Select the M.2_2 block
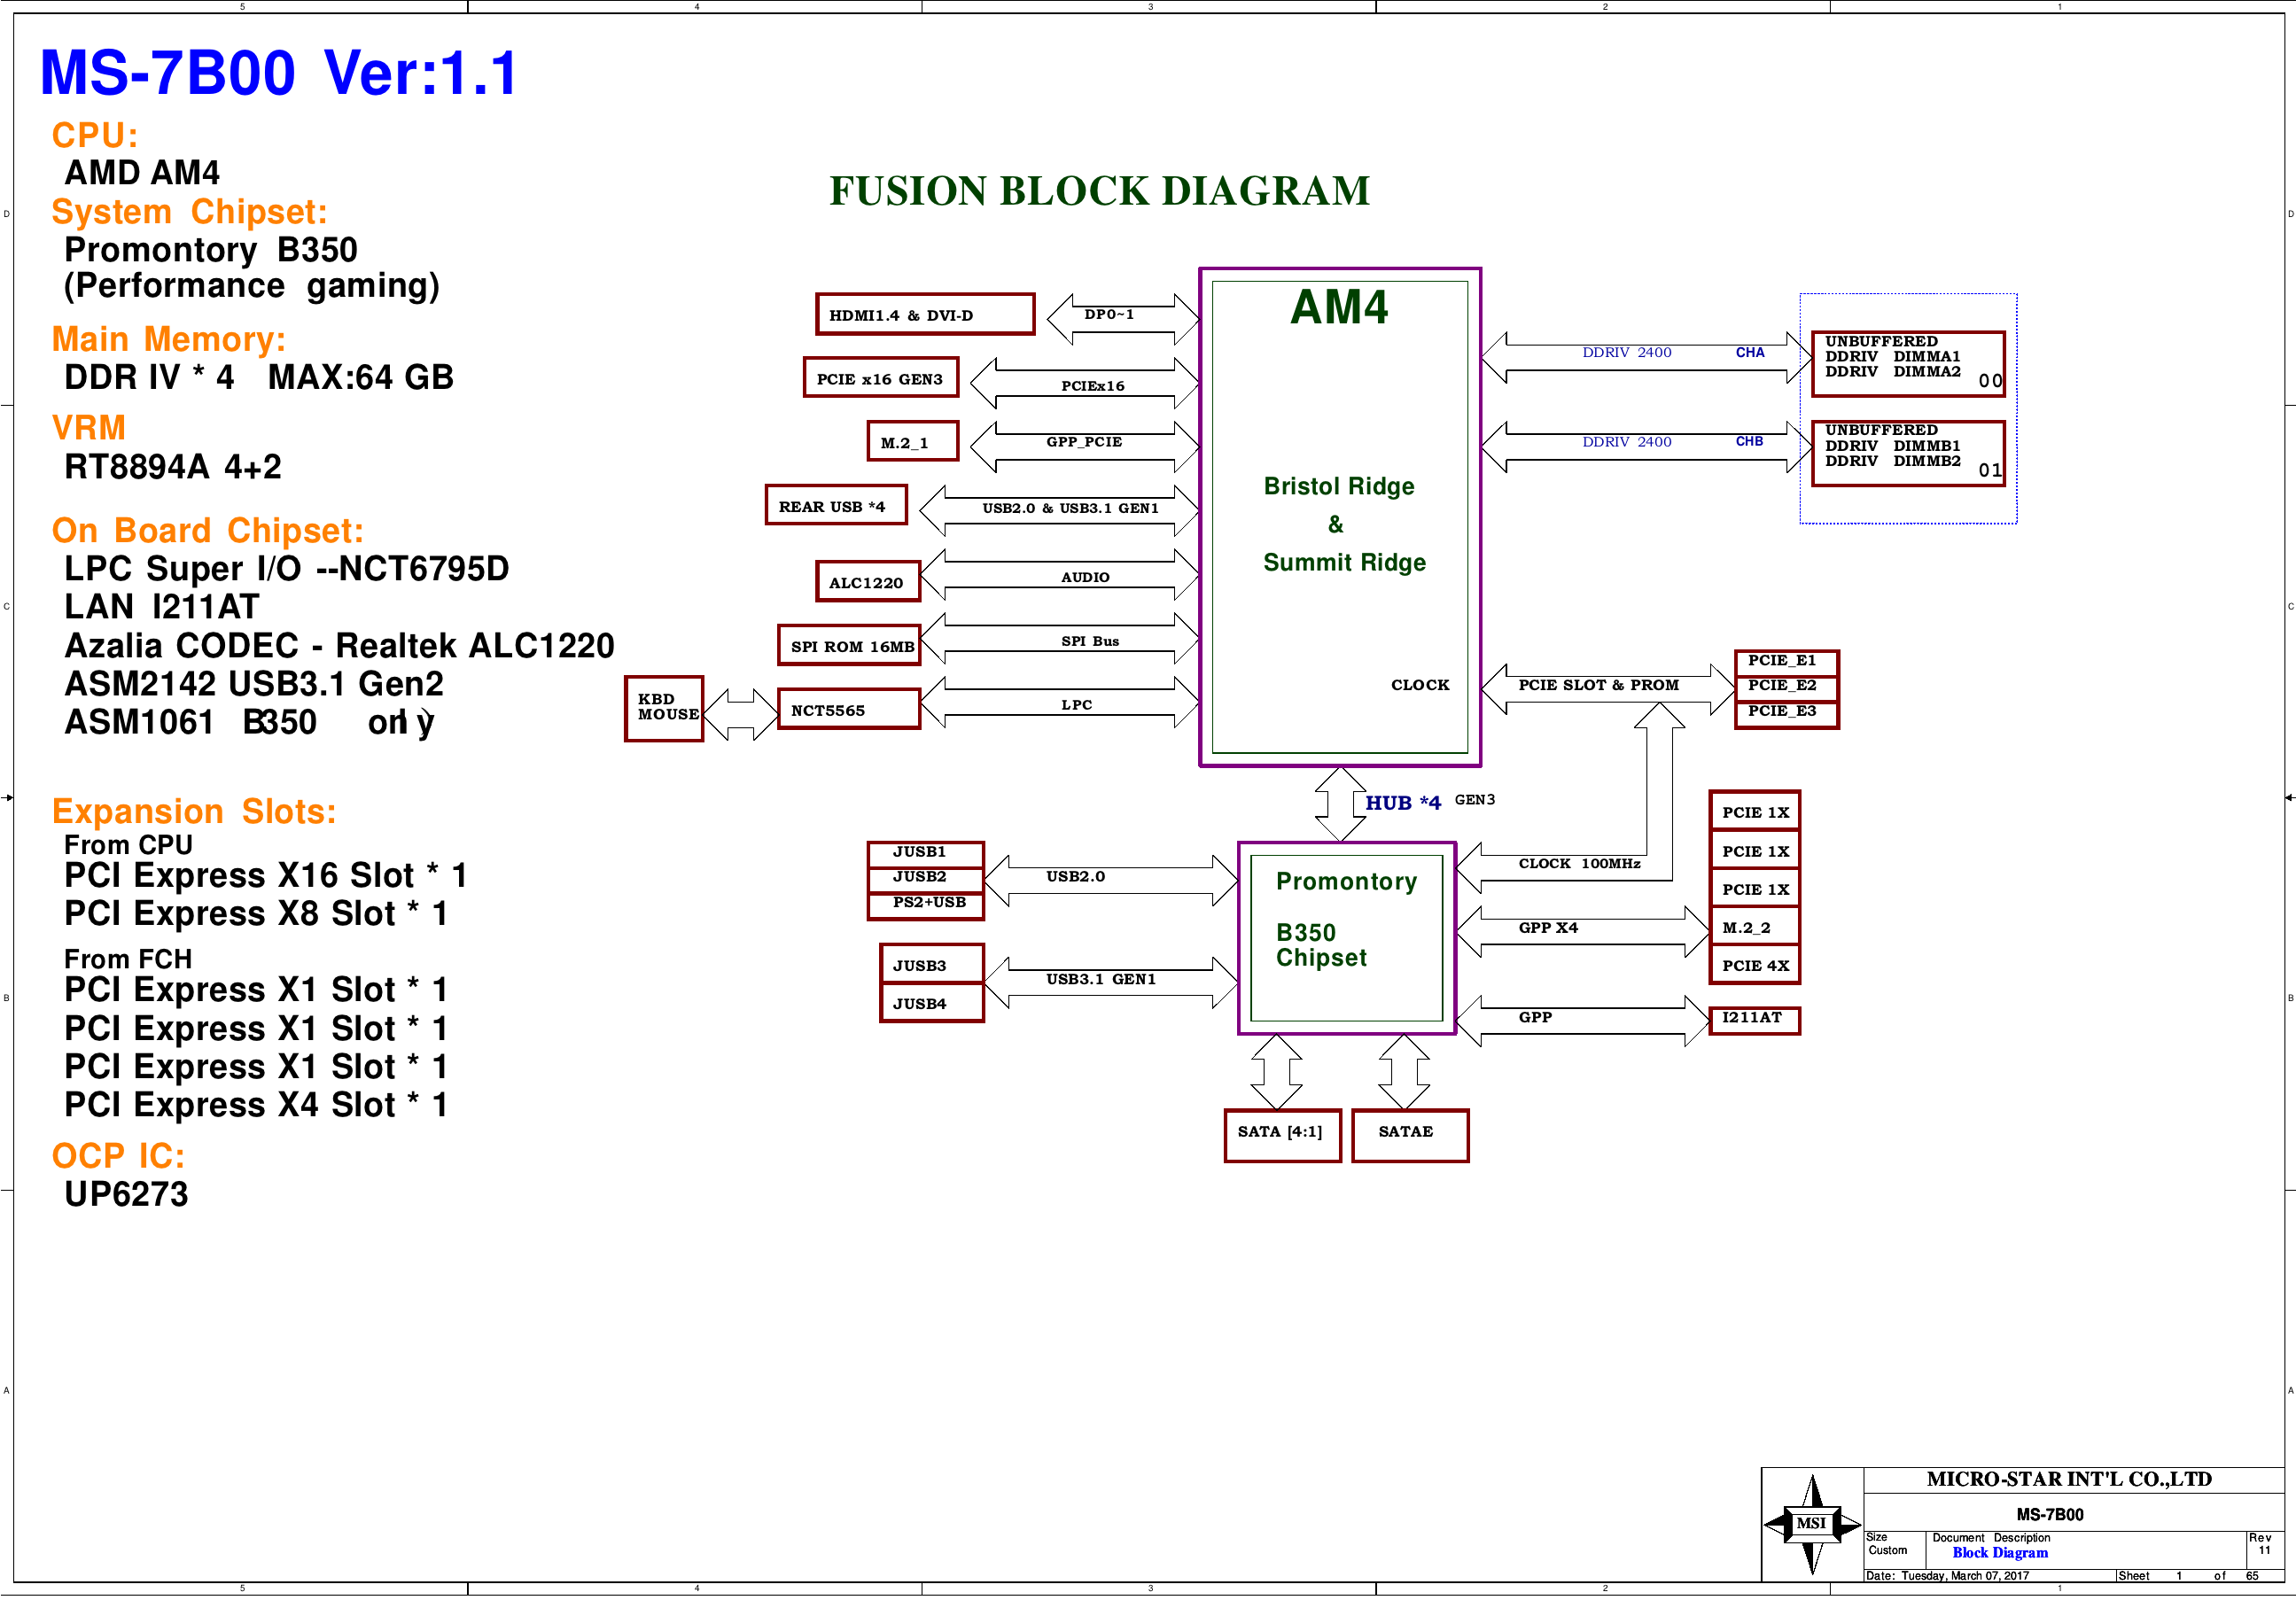2296x1600 pixels. (x=1754, y=927)
